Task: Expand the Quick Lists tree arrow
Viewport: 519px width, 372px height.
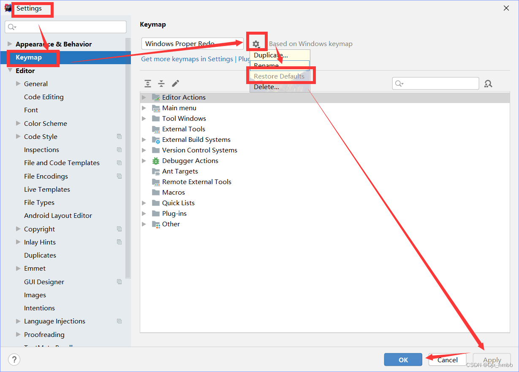Action: click(x=144, y=203)
